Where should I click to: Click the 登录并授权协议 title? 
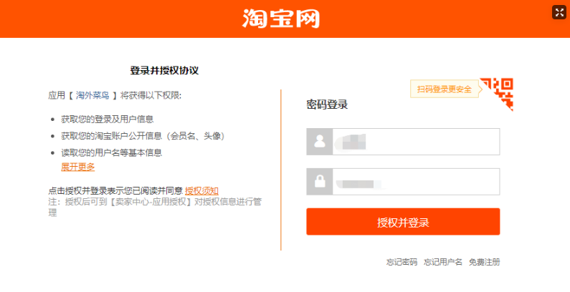(x=164, y=70)
